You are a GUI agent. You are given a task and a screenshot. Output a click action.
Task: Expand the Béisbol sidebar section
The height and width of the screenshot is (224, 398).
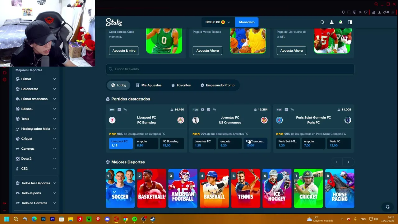(x=36, y=109)
